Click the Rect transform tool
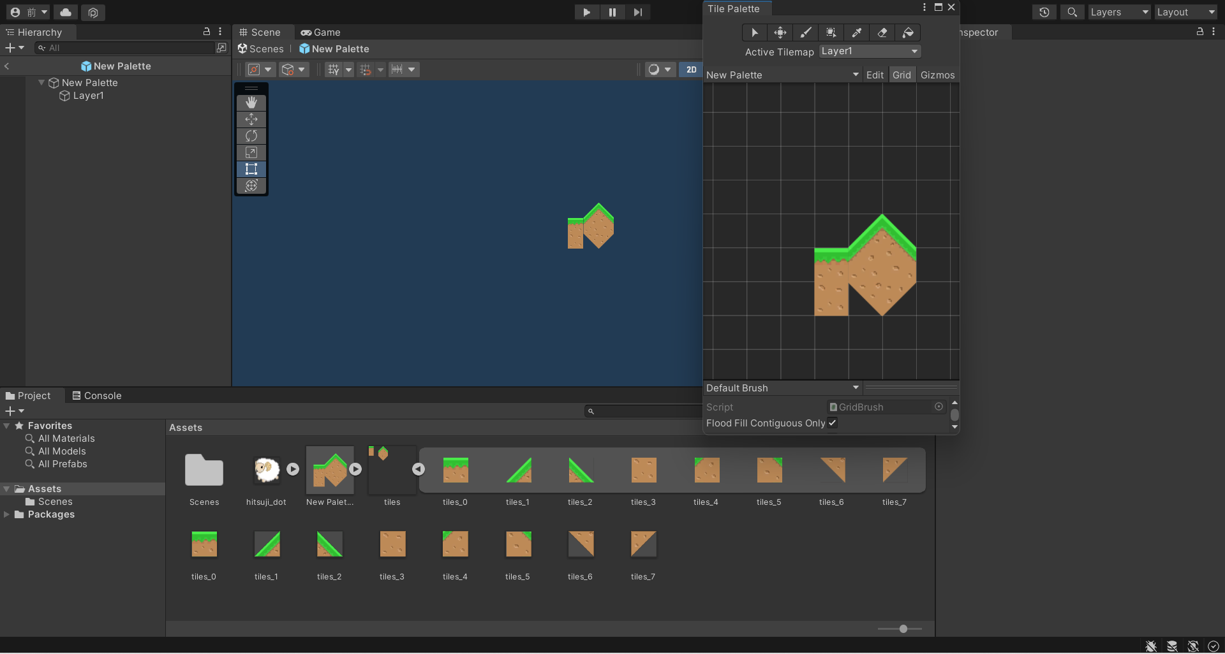This screenshot has height=654, width=1225. pyautogui.click(x=251, y=169)
